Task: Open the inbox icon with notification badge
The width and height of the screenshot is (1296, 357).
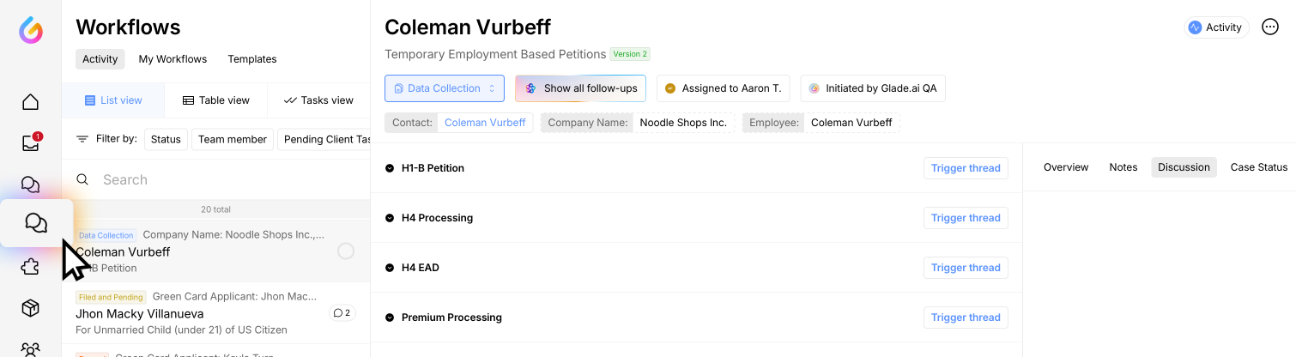Action: 30,143
